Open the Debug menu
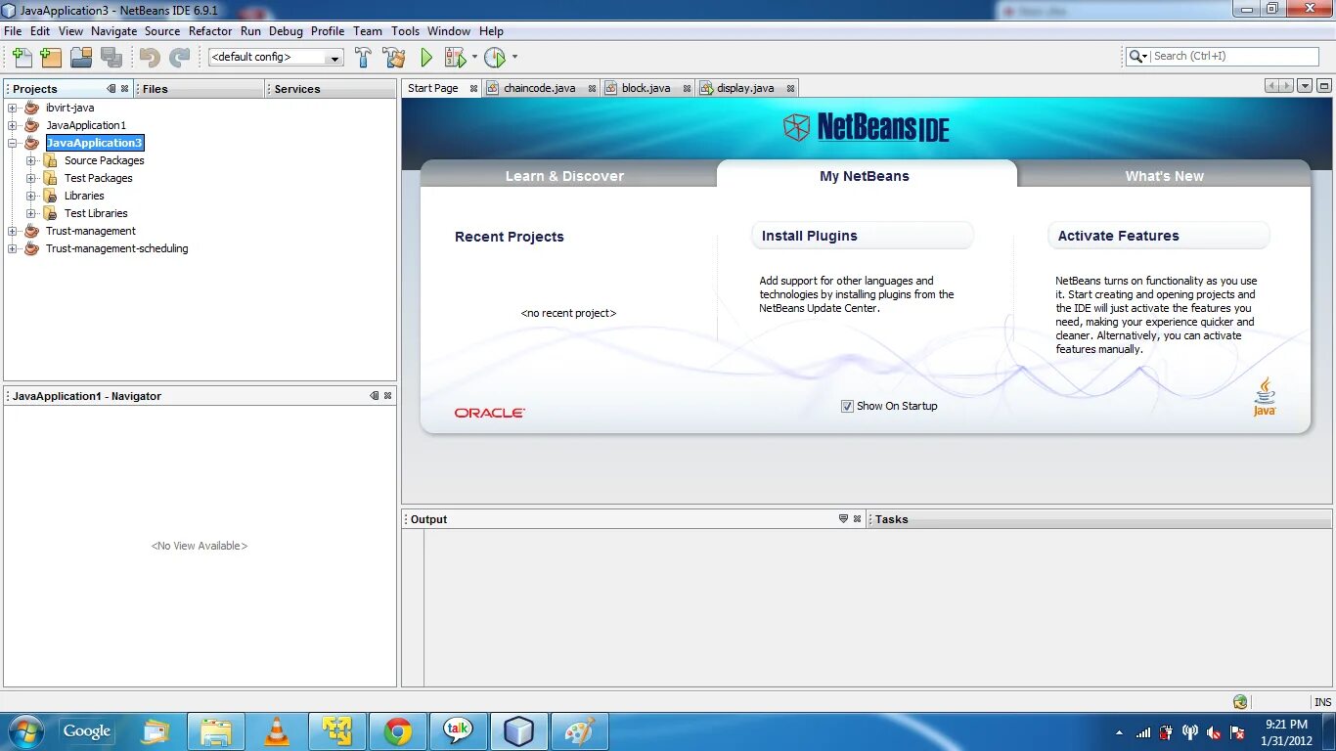 286,31
